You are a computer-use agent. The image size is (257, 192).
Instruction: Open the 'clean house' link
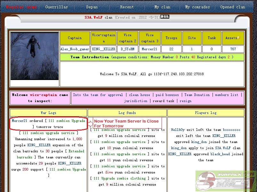140,95
